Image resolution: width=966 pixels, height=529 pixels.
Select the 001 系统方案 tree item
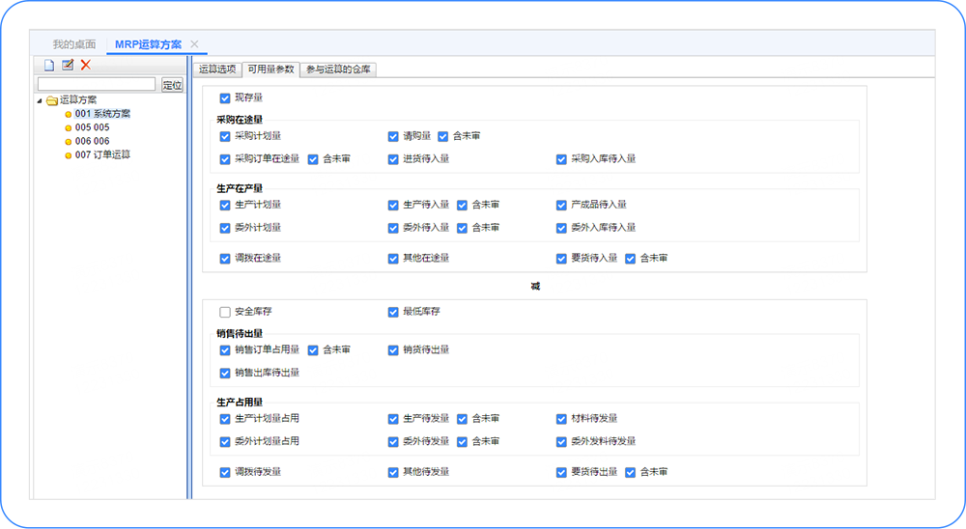click(101, 114)
